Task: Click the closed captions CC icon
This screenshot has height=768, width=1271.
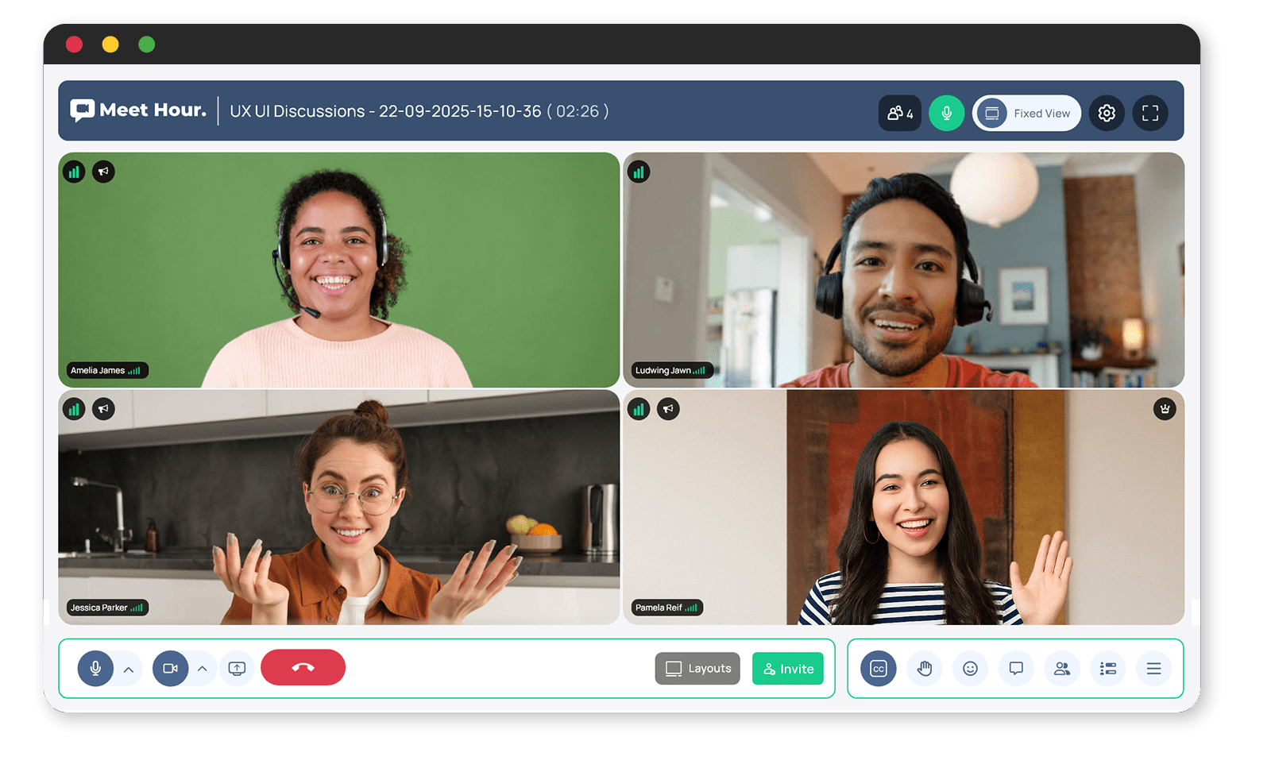Action: [x=878, y=669]
